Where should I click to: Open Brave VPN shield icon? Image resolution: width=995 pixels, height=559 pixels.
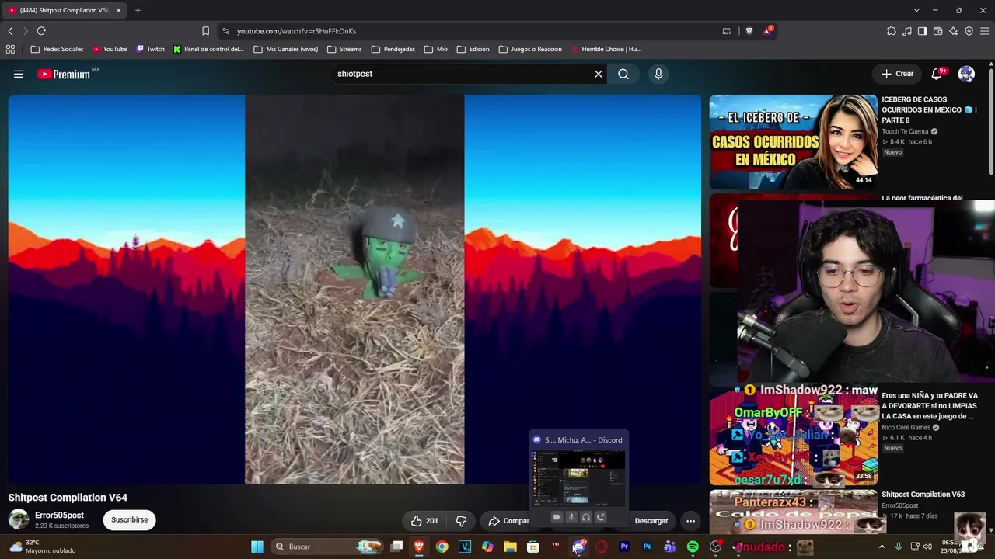click(969, 31)
